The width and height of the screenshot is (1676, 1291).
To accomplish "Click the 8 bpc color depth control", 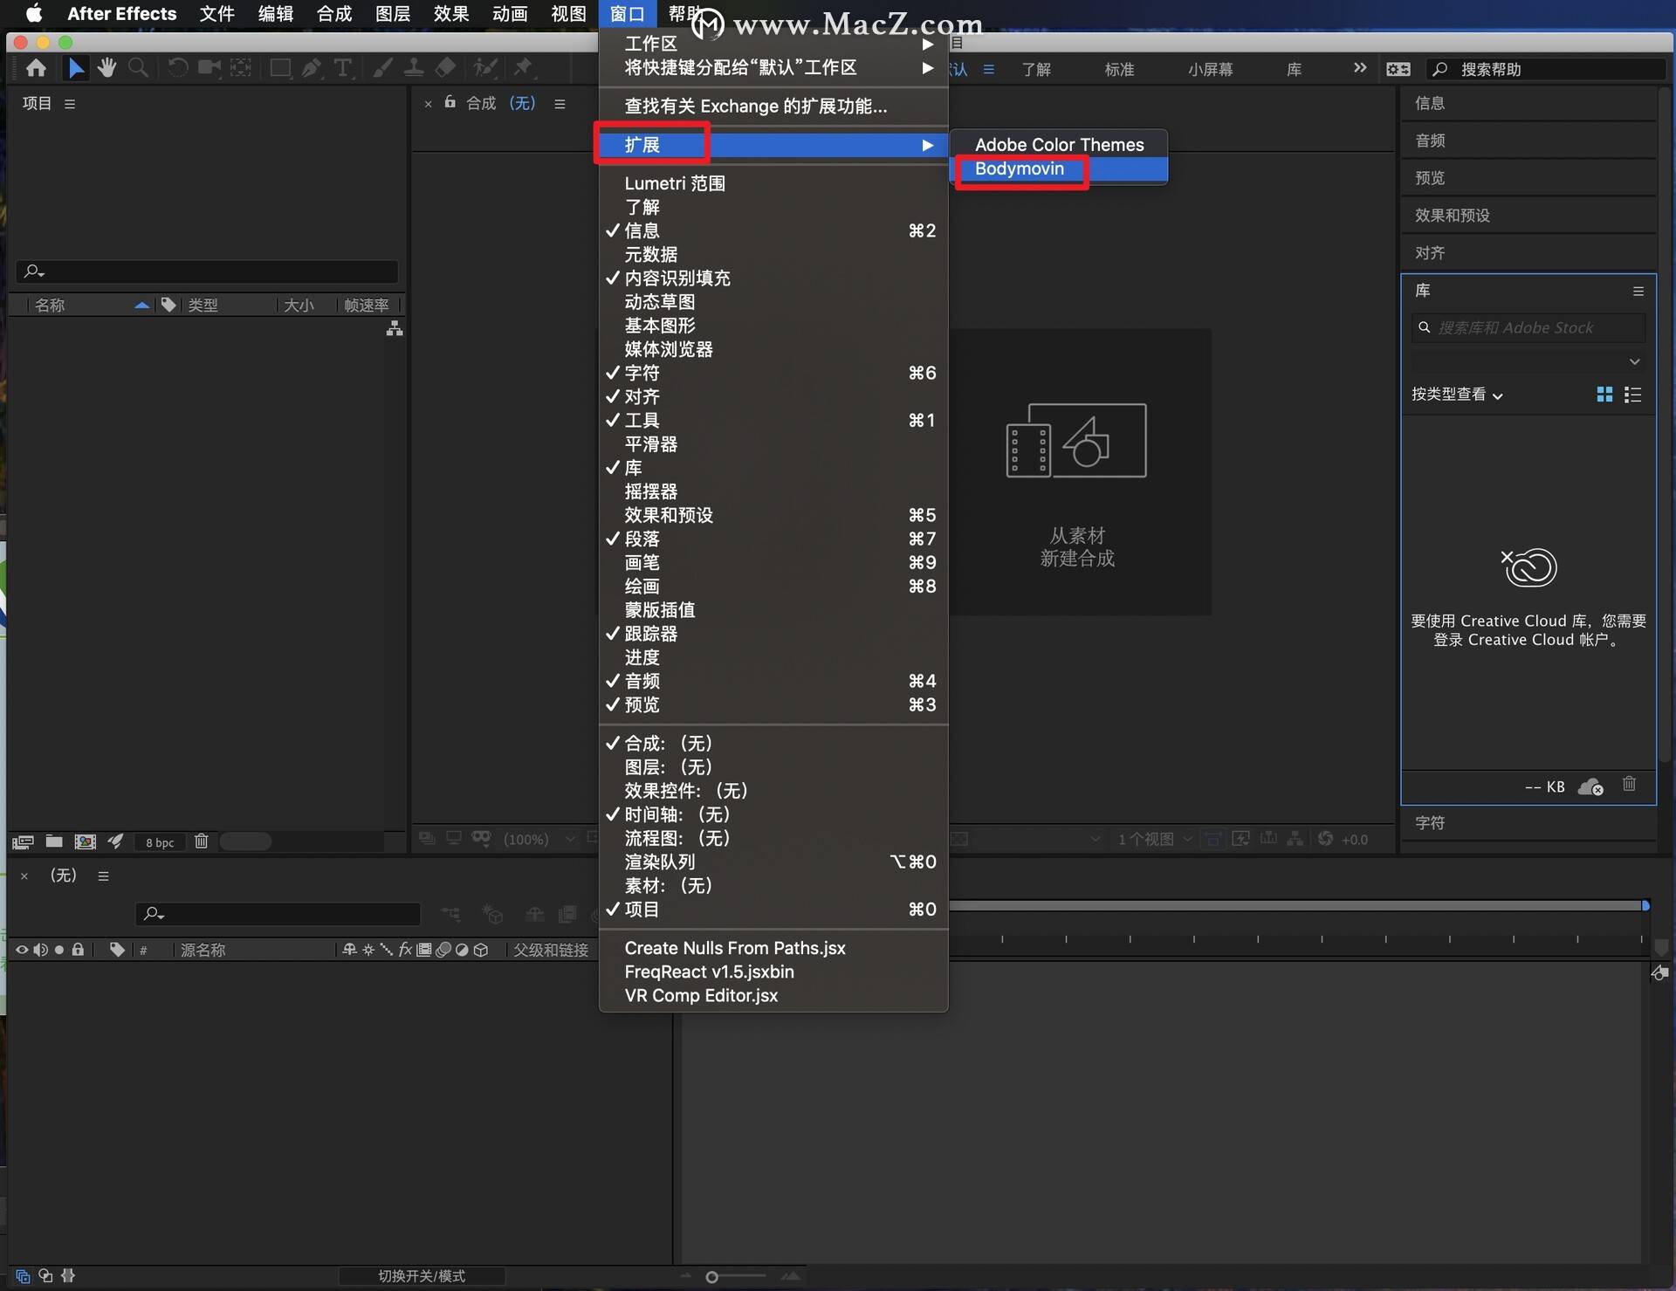I will pos(159,841).
